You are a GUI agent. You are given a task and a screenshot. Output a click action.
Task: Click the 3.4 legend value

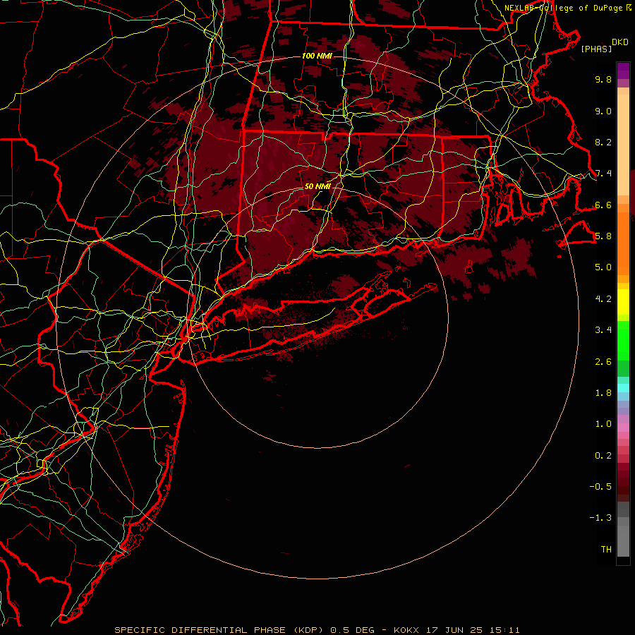click(603, 330)
